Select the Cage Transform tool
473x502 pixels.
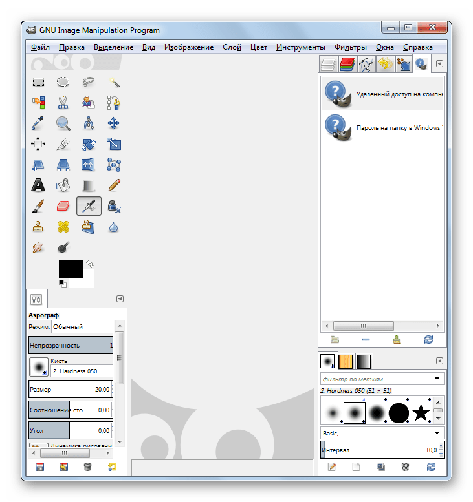[x=113, y=165]
